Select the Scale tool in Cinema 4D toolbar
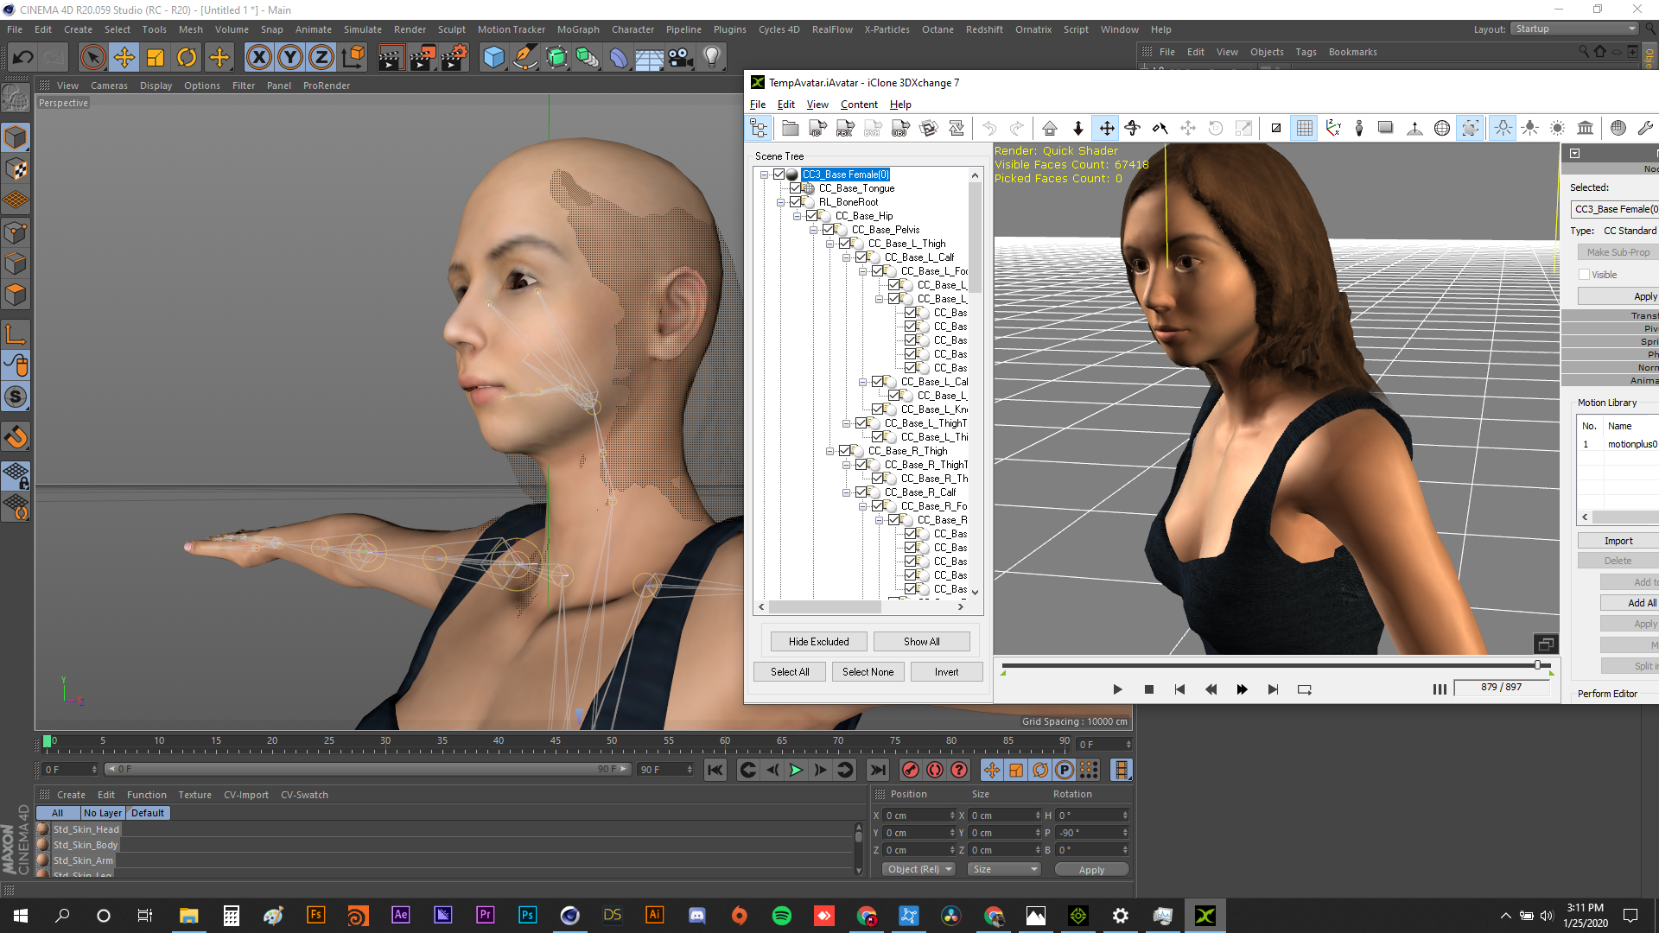Image resolution: width=1659 pixels, height=933 pixels. 156,58
